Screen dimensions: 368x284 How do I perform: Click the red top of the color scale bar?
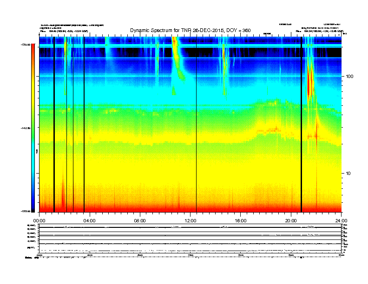pyautogui.click(x=33, y=47)
